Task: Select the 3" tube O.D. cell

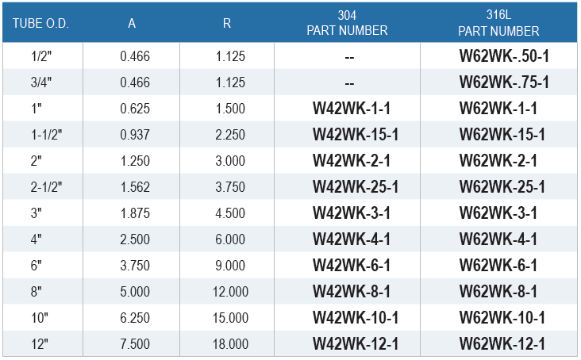Action: coord(37,213)
